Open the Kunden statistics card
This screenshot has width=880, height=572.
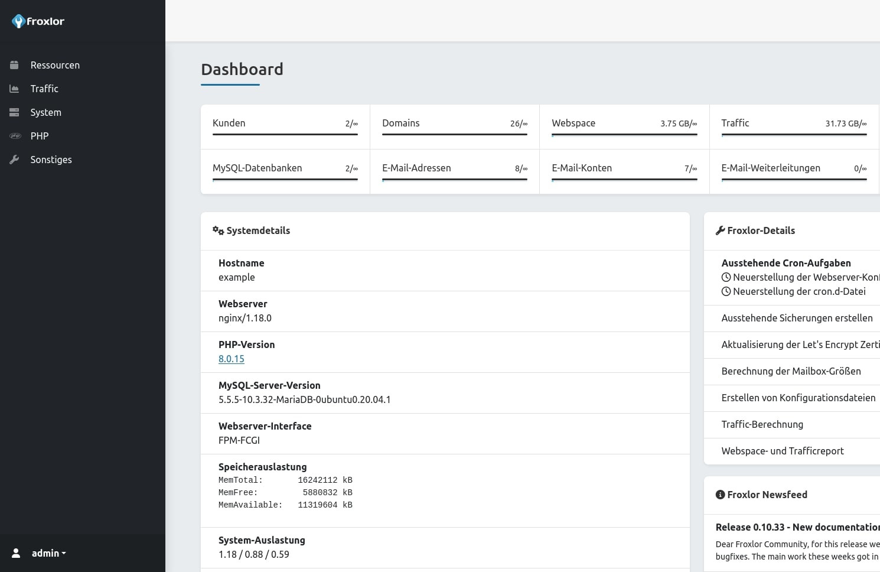tap(285, 126)
